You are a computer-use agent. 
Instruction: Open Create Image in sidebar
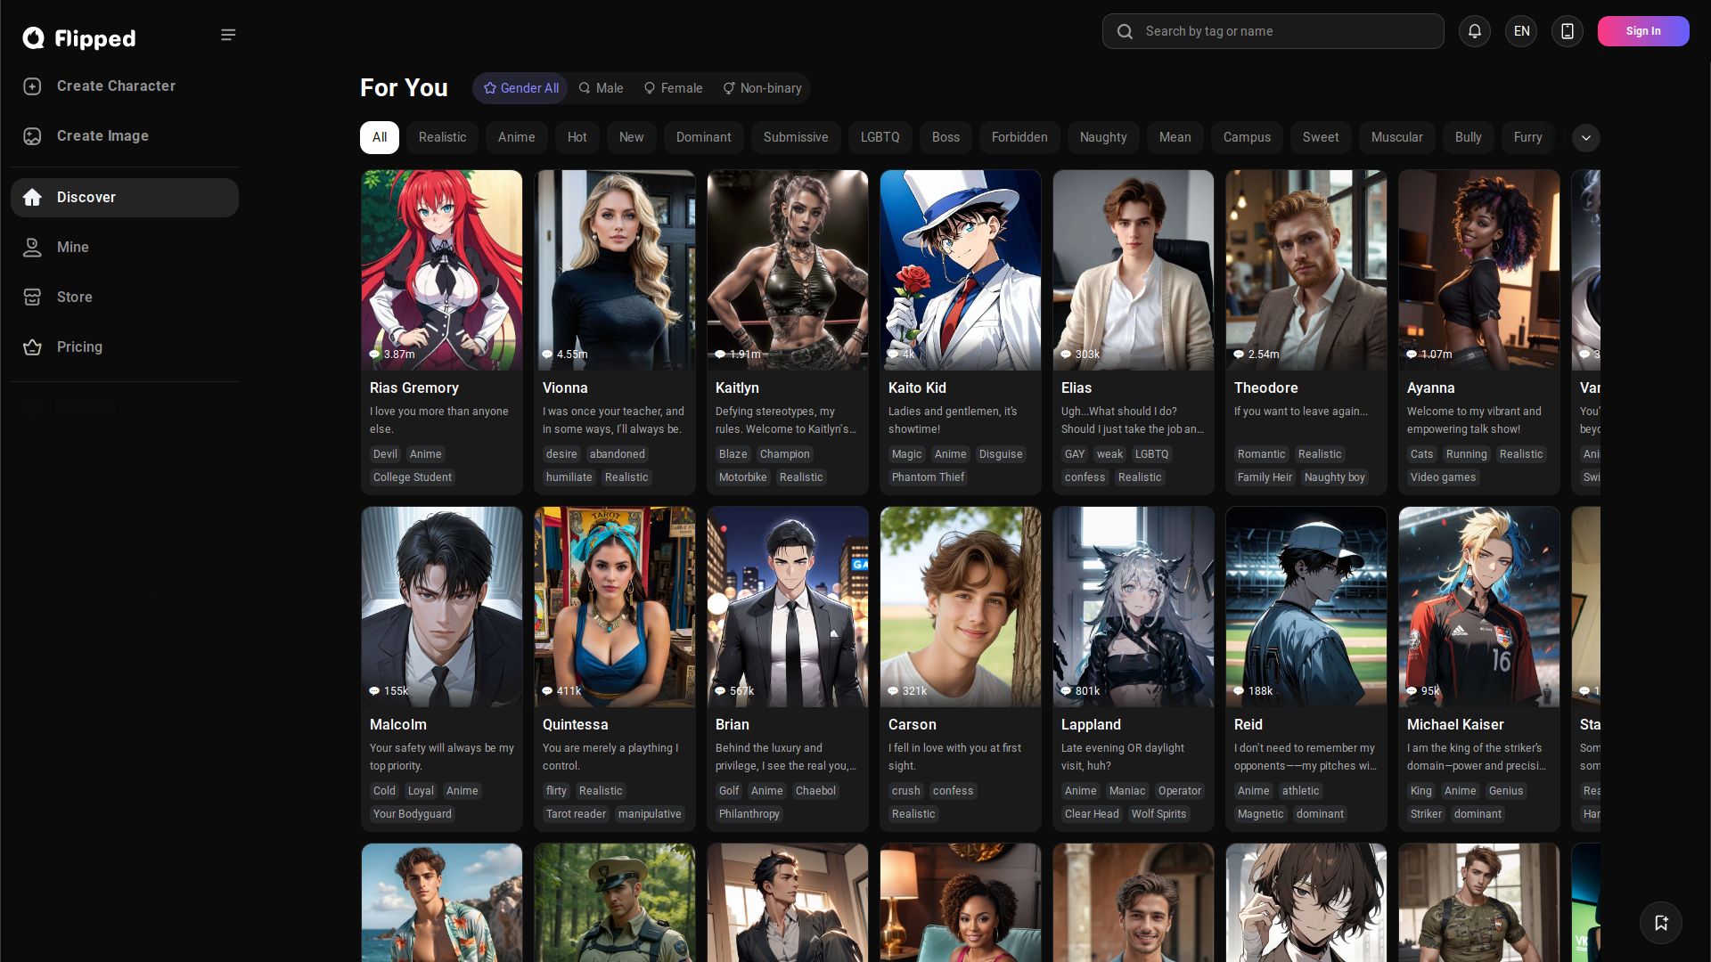[x=102, y=136]
